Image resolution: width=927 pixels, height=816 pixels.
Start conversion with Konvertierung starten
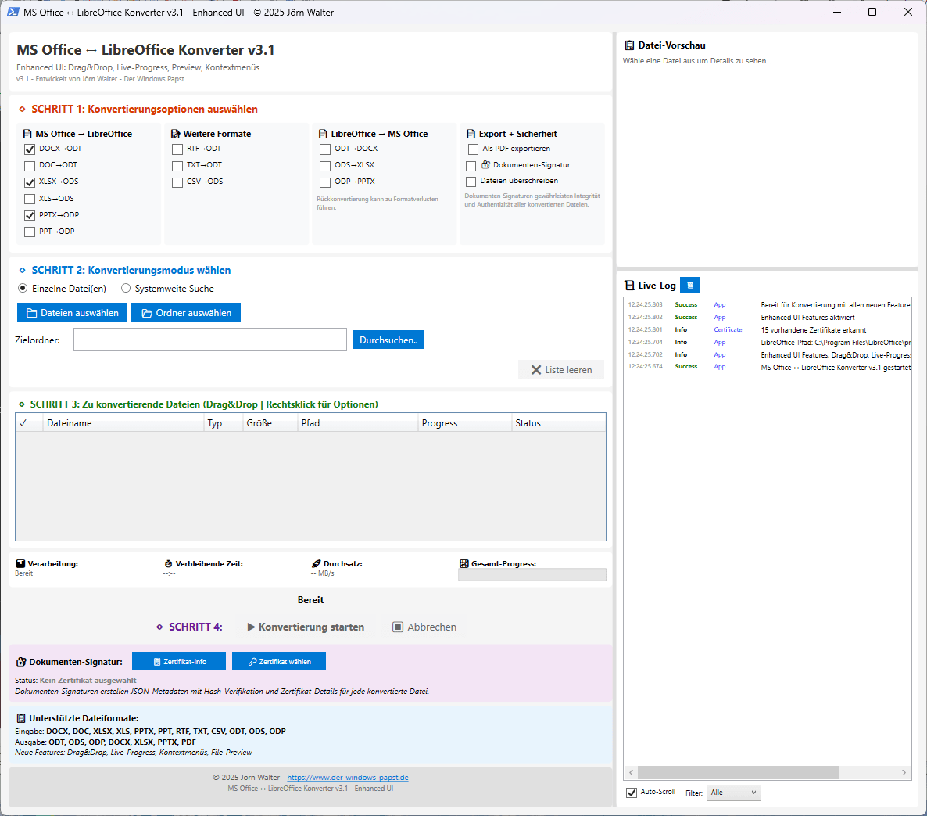(x=306, y=627)
